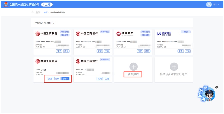Click the 2024-09-11 opening date
The height and width of the screenshot is (114, 224).
[40, 74]
